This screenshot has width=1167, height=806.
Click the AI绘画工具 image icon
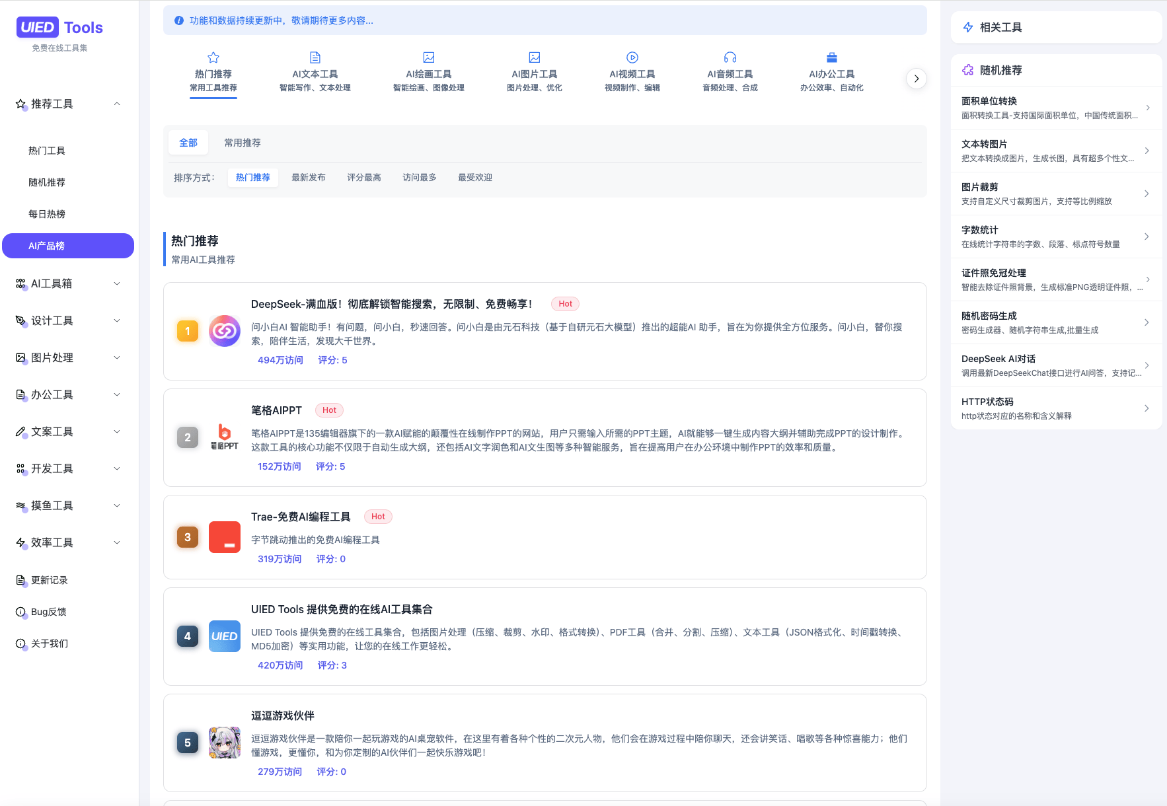pyautogui.click(x=429, y=57)
